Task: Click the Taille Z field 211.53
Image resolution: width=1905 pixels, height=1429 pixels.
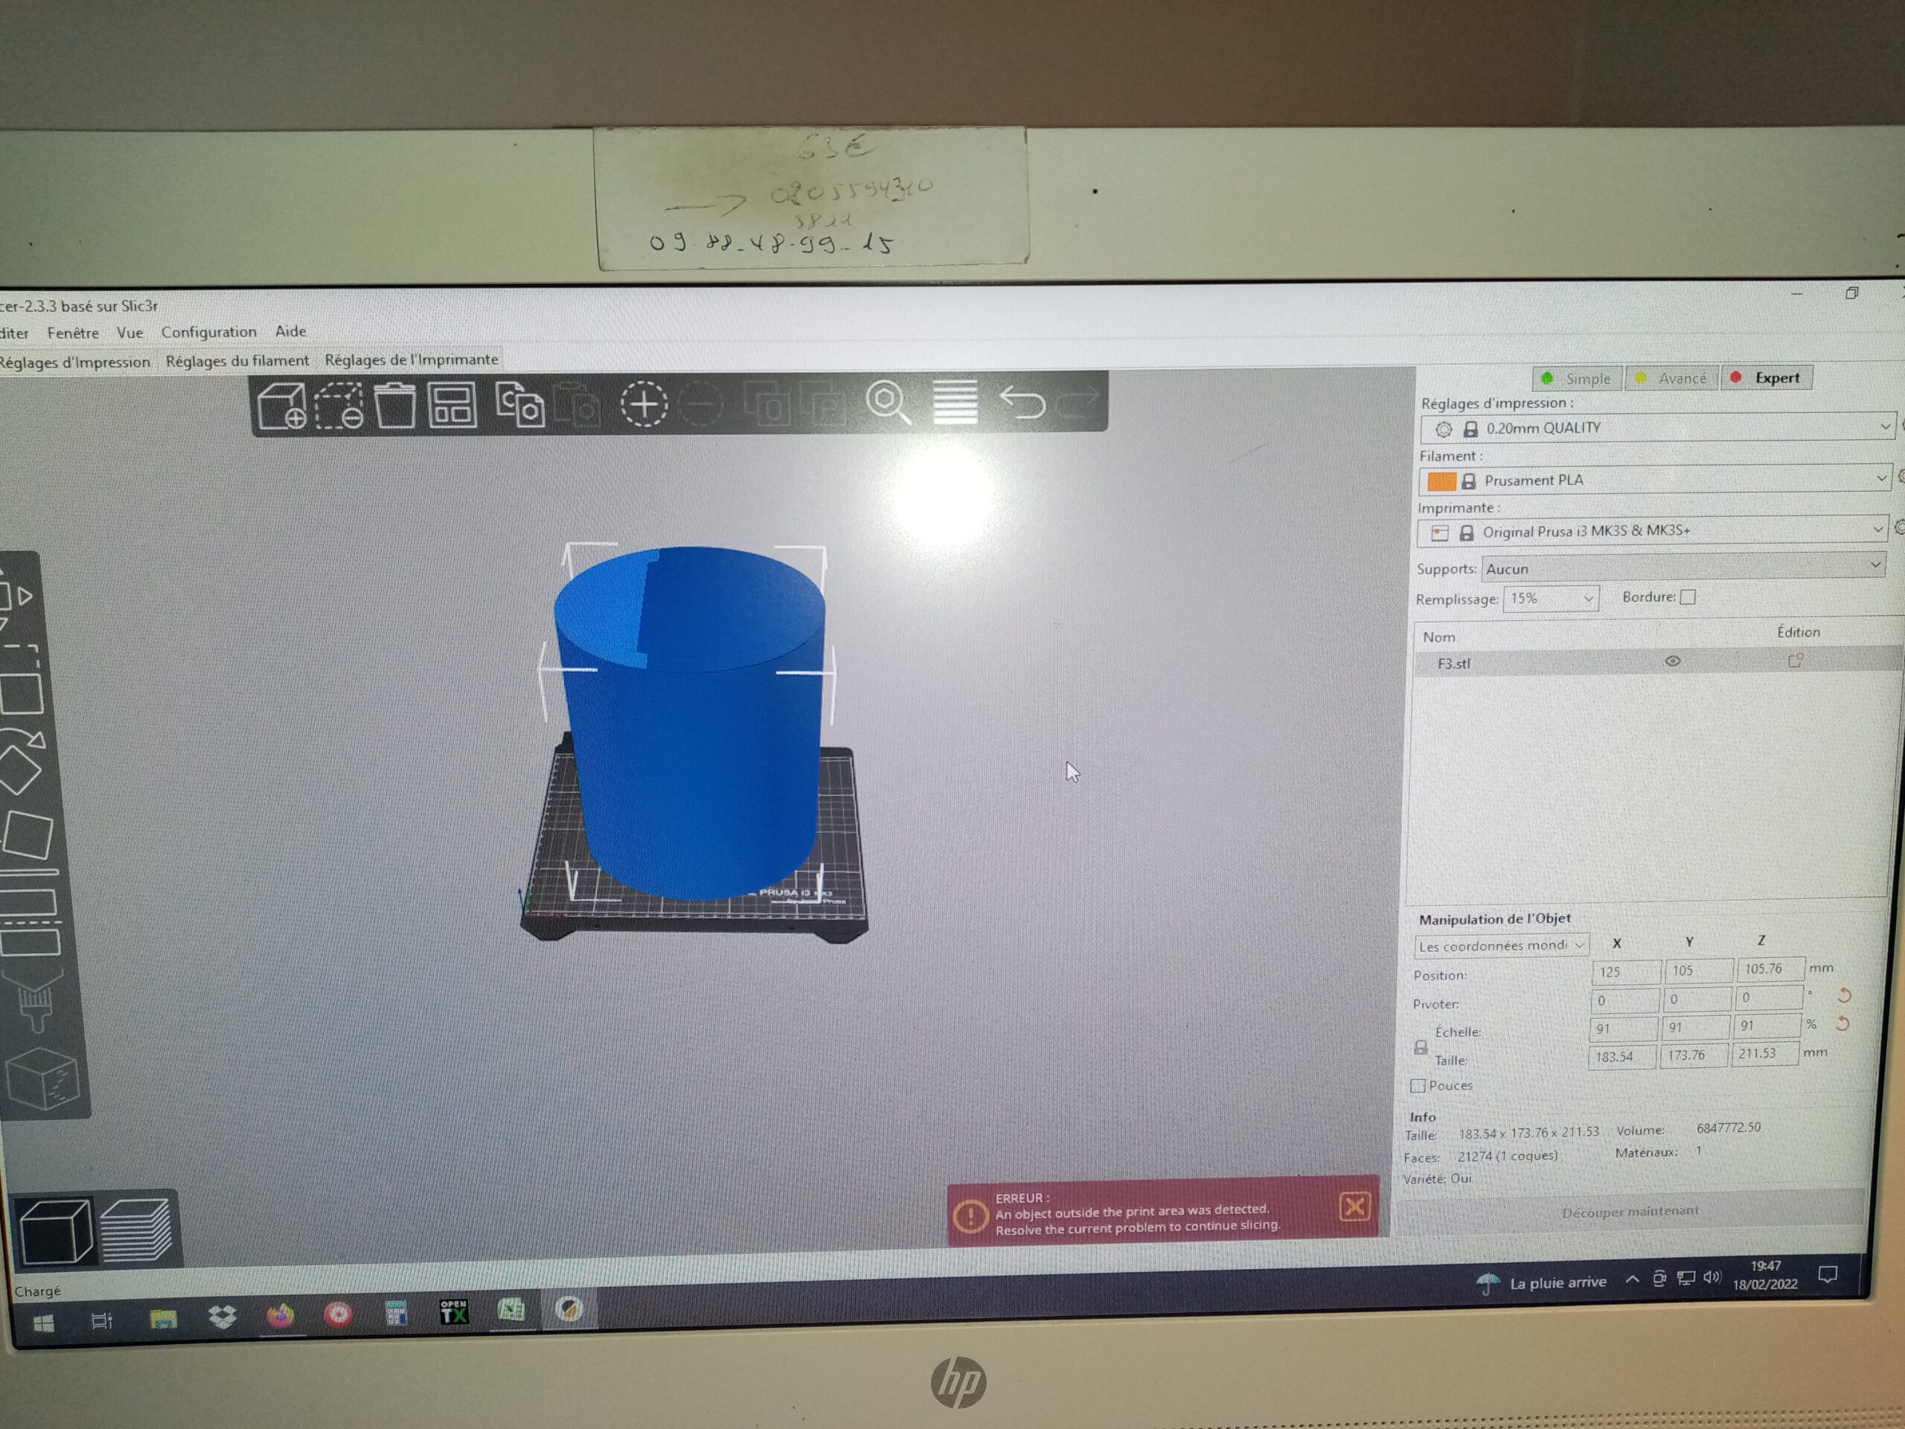Action: click(x=1764, y=1053)
